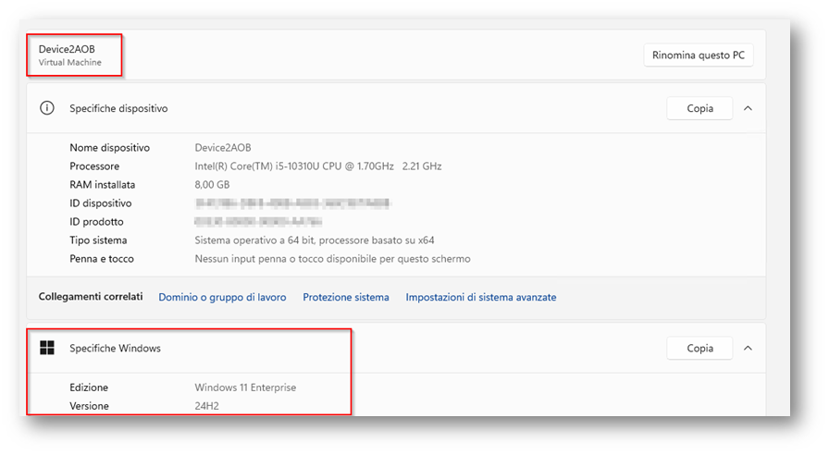Click the Collegamenti correlati label

click(91, 297)
